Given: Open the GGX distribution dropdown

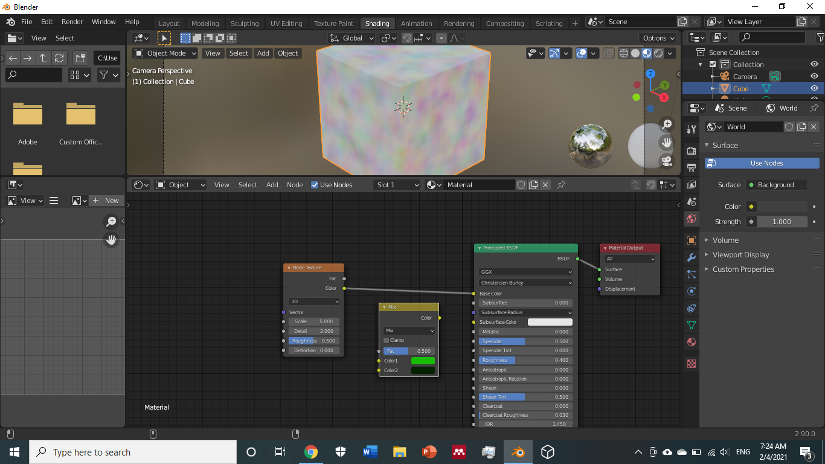Looking at the screenshot, I should [x=526, y=272].
